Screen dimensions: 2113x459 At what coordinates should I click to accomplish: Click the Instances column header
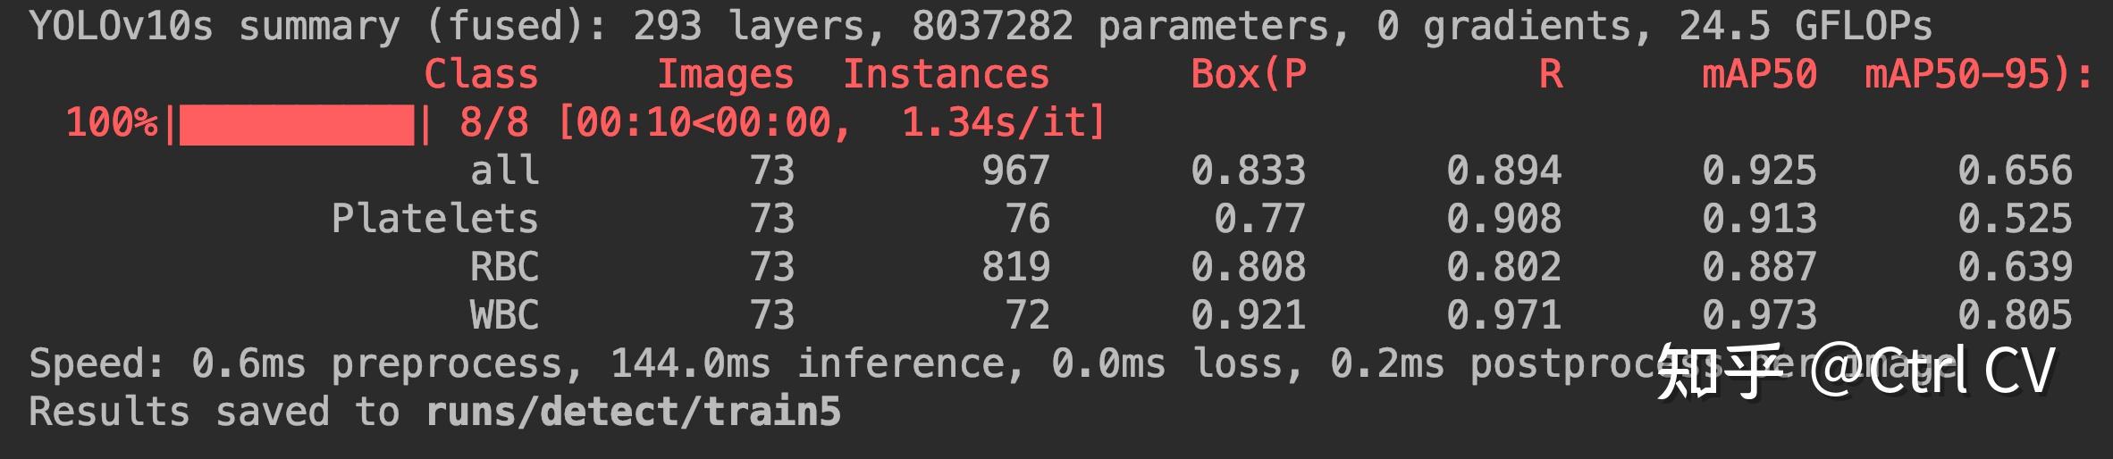(946, 74)
